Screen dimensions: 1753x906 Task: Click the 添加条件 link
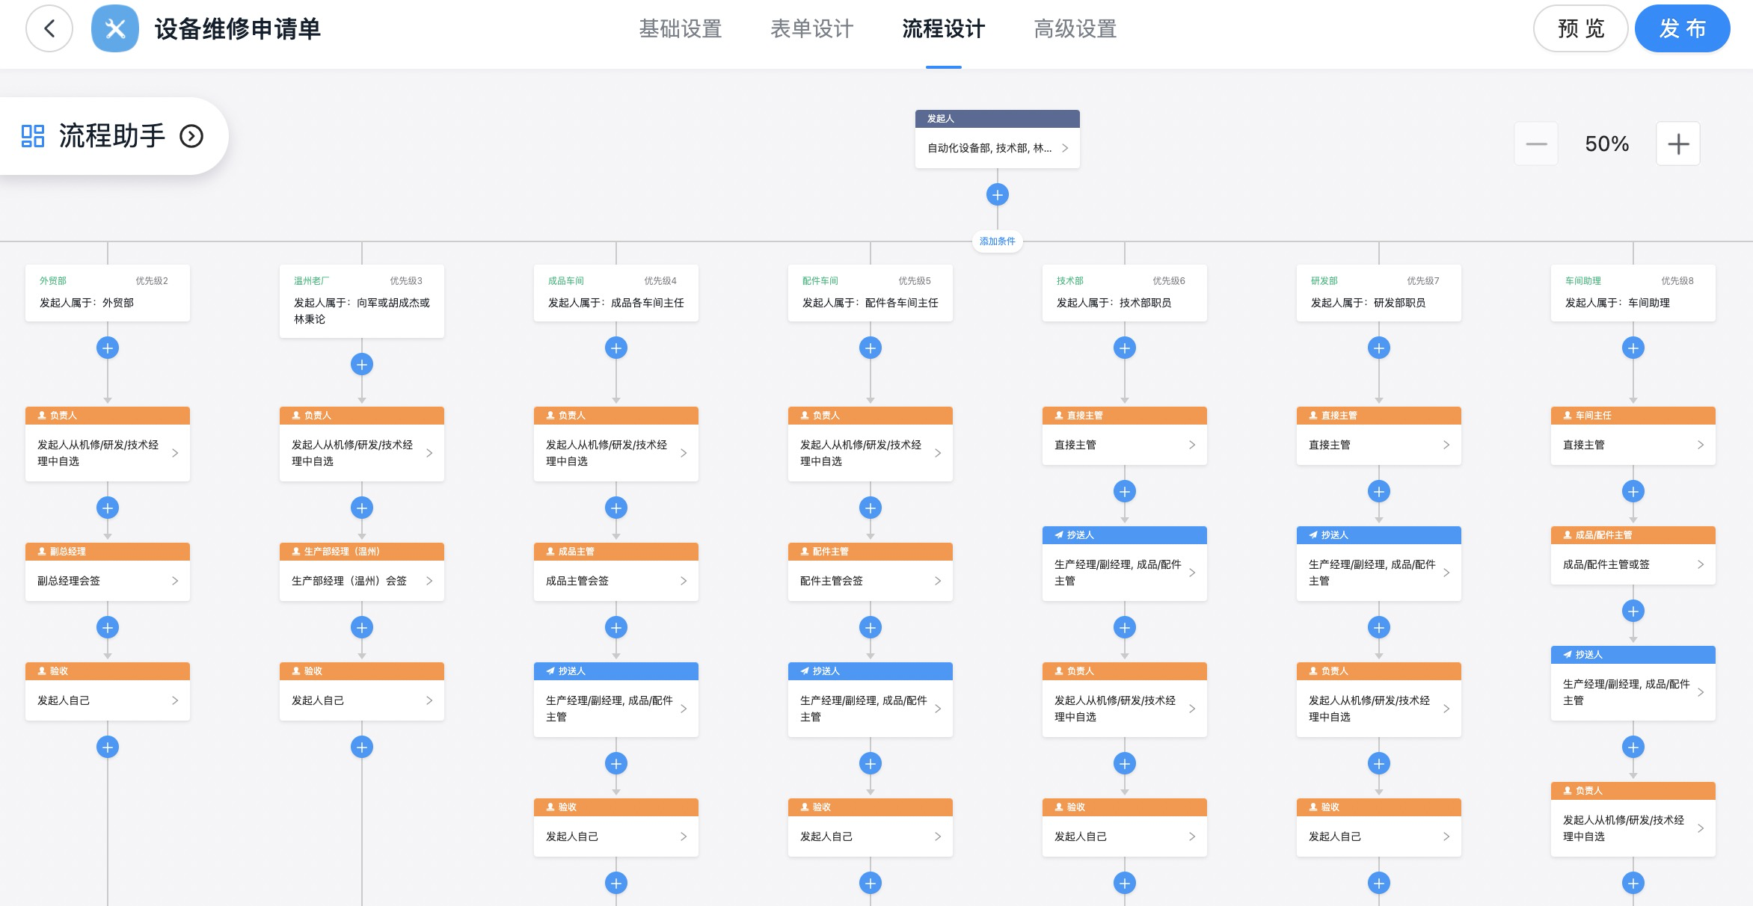[997, 241]
